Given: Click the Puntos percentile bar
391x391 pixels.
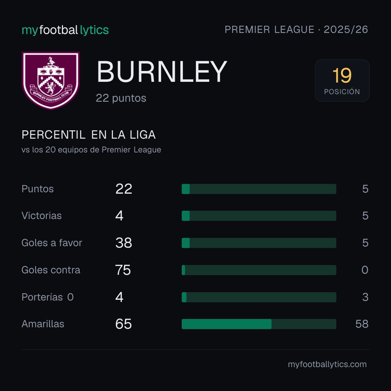Looking at the screenshot, I should 259,189.
